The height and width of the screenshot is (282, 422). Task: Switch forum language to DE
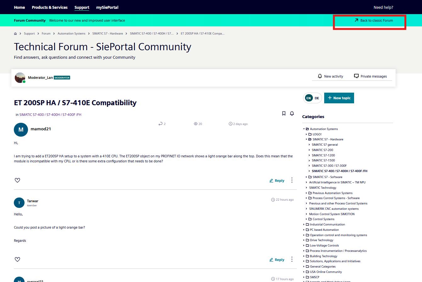tap(317, 98)
